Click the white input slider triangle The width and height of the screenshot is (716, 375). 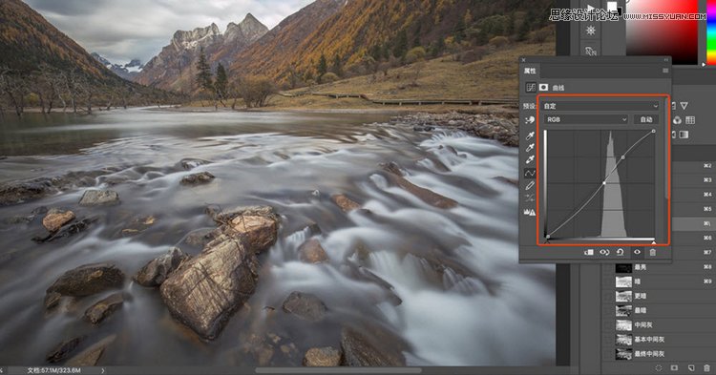click(x=653, y=242)
